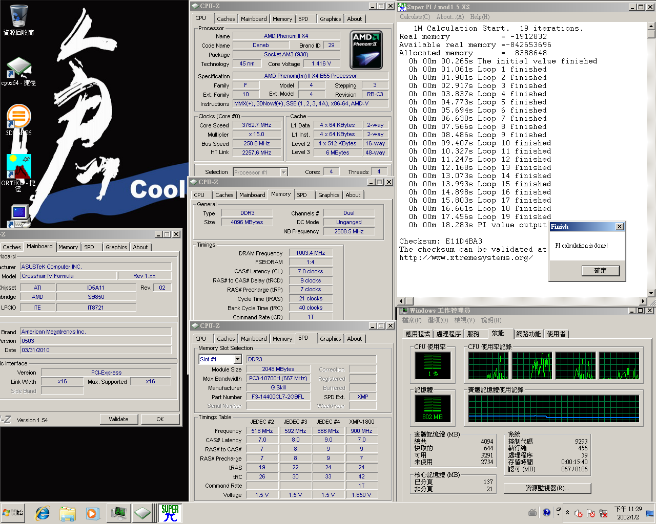Open the Start button on the taskbar
Screen dimensions: 656x524
[13, 513]
